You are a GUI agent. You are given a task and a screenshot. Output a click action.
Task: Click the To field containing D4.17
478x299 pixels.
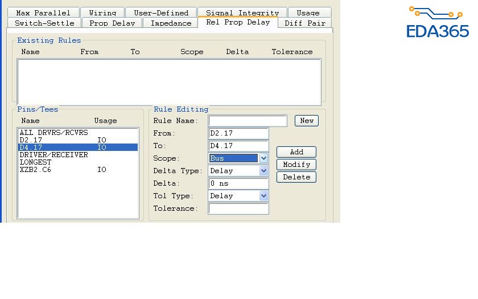(x=238, y=146)
